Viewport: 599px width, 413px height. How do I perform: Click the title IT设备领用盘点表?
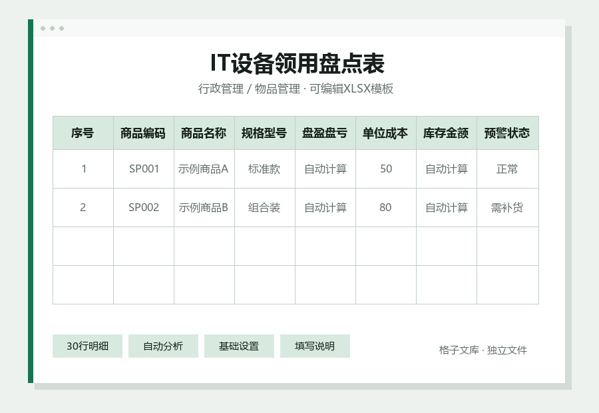tap(298, 63)
